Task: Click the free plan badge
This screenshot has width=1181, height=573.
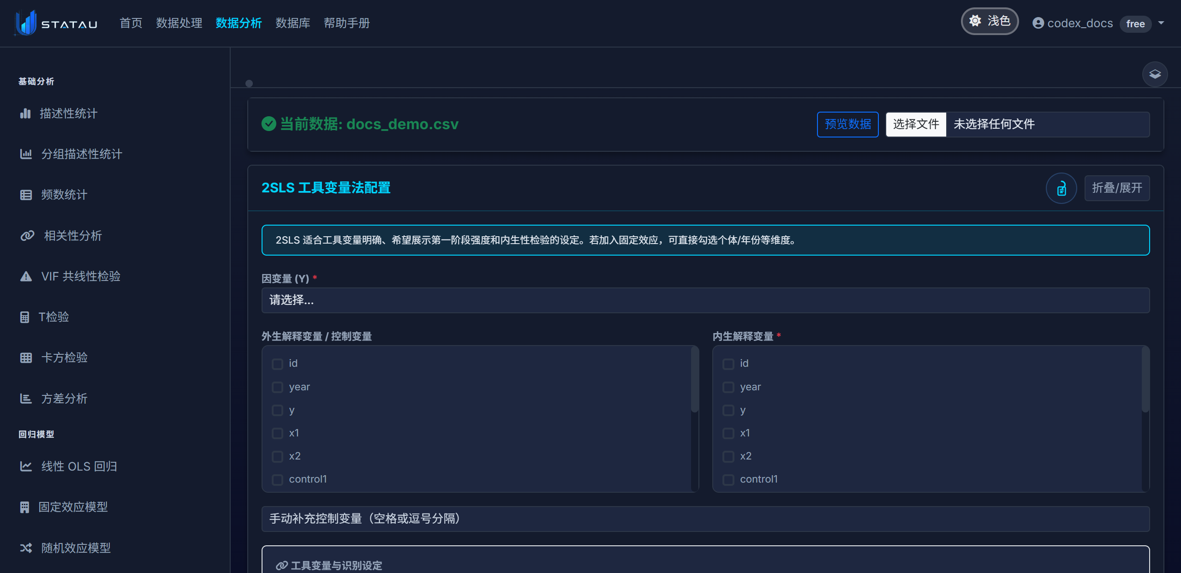Action: [1135, 24]
